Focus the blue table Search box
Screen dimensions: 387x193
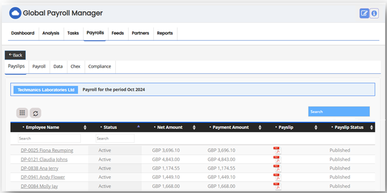coord(339,112)
